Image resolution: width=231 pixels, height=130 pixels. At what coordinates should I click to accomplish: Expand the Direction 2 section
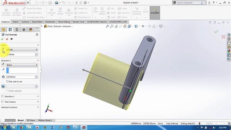pos(38,96)
